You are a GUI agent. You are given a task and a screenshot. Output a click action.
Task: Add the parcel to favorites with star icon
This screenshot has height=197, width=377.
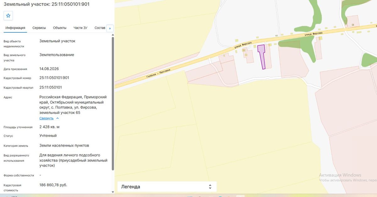coord(8,15)
